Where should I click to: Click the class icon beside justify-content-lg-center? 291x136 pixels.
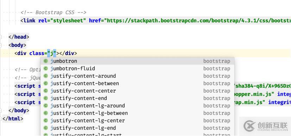46,121
